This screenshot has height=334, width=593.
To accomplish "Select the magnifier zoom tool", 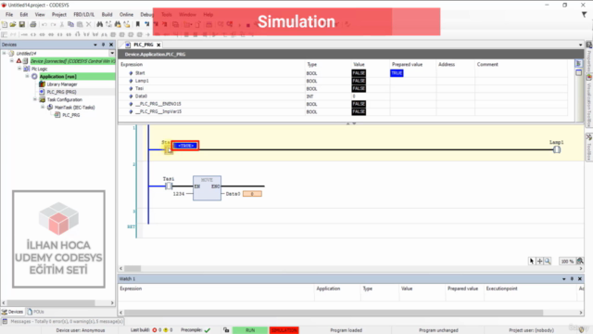I will coord(548,261).
